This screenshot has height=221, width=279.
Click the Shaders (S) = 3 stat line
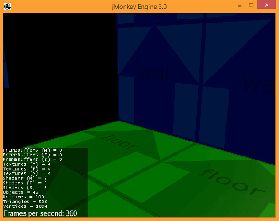coord(25,187)
